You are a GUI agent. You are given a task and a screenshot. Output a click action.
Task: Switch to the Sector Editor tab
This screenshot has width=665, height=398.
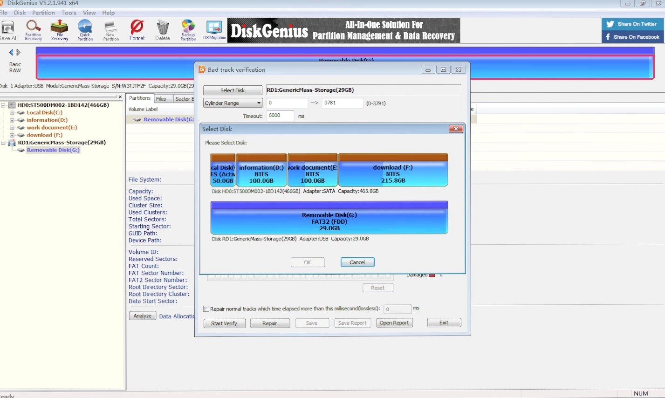[x=184, y=99]
